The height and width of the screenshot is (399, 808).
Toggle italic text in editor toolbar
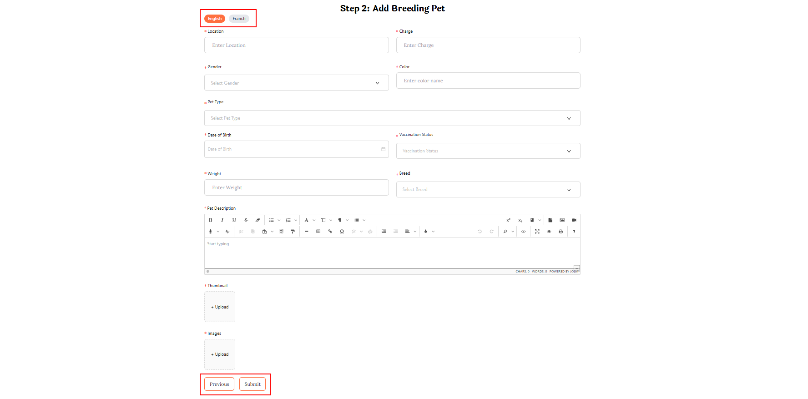(222, 220)
